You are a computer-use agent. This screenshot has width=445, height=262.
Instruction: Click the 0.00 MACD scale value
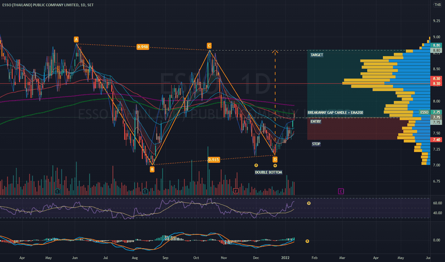(436, 240)
